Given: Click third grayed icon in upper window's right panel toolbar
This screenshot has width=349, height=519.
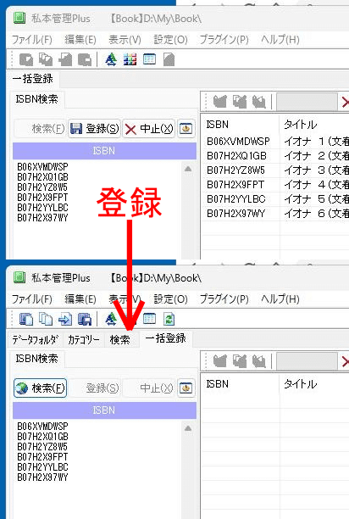Looking at the screenshot, I should click(x=258, y=102).
